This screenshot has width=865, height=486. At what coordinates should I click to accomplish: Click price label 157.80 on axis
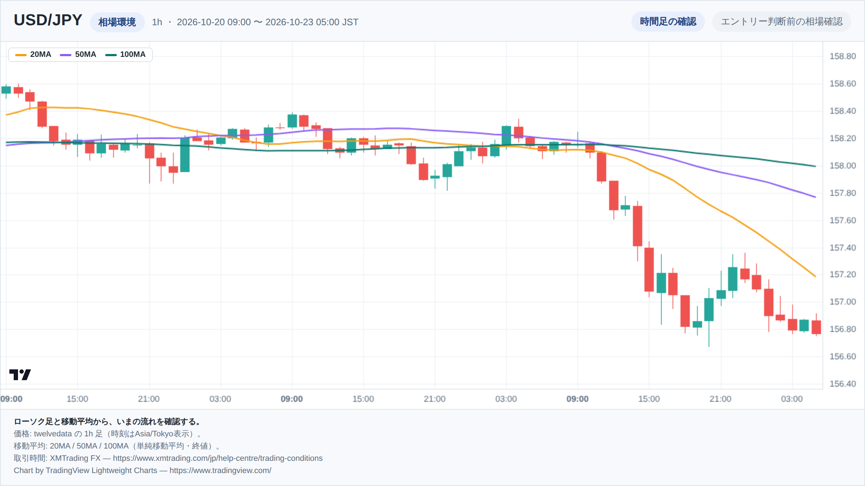843,193
